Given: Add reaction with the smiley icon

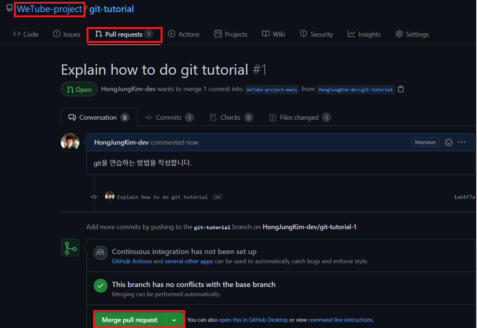Looking at the screenshot, I should [448, 142].
